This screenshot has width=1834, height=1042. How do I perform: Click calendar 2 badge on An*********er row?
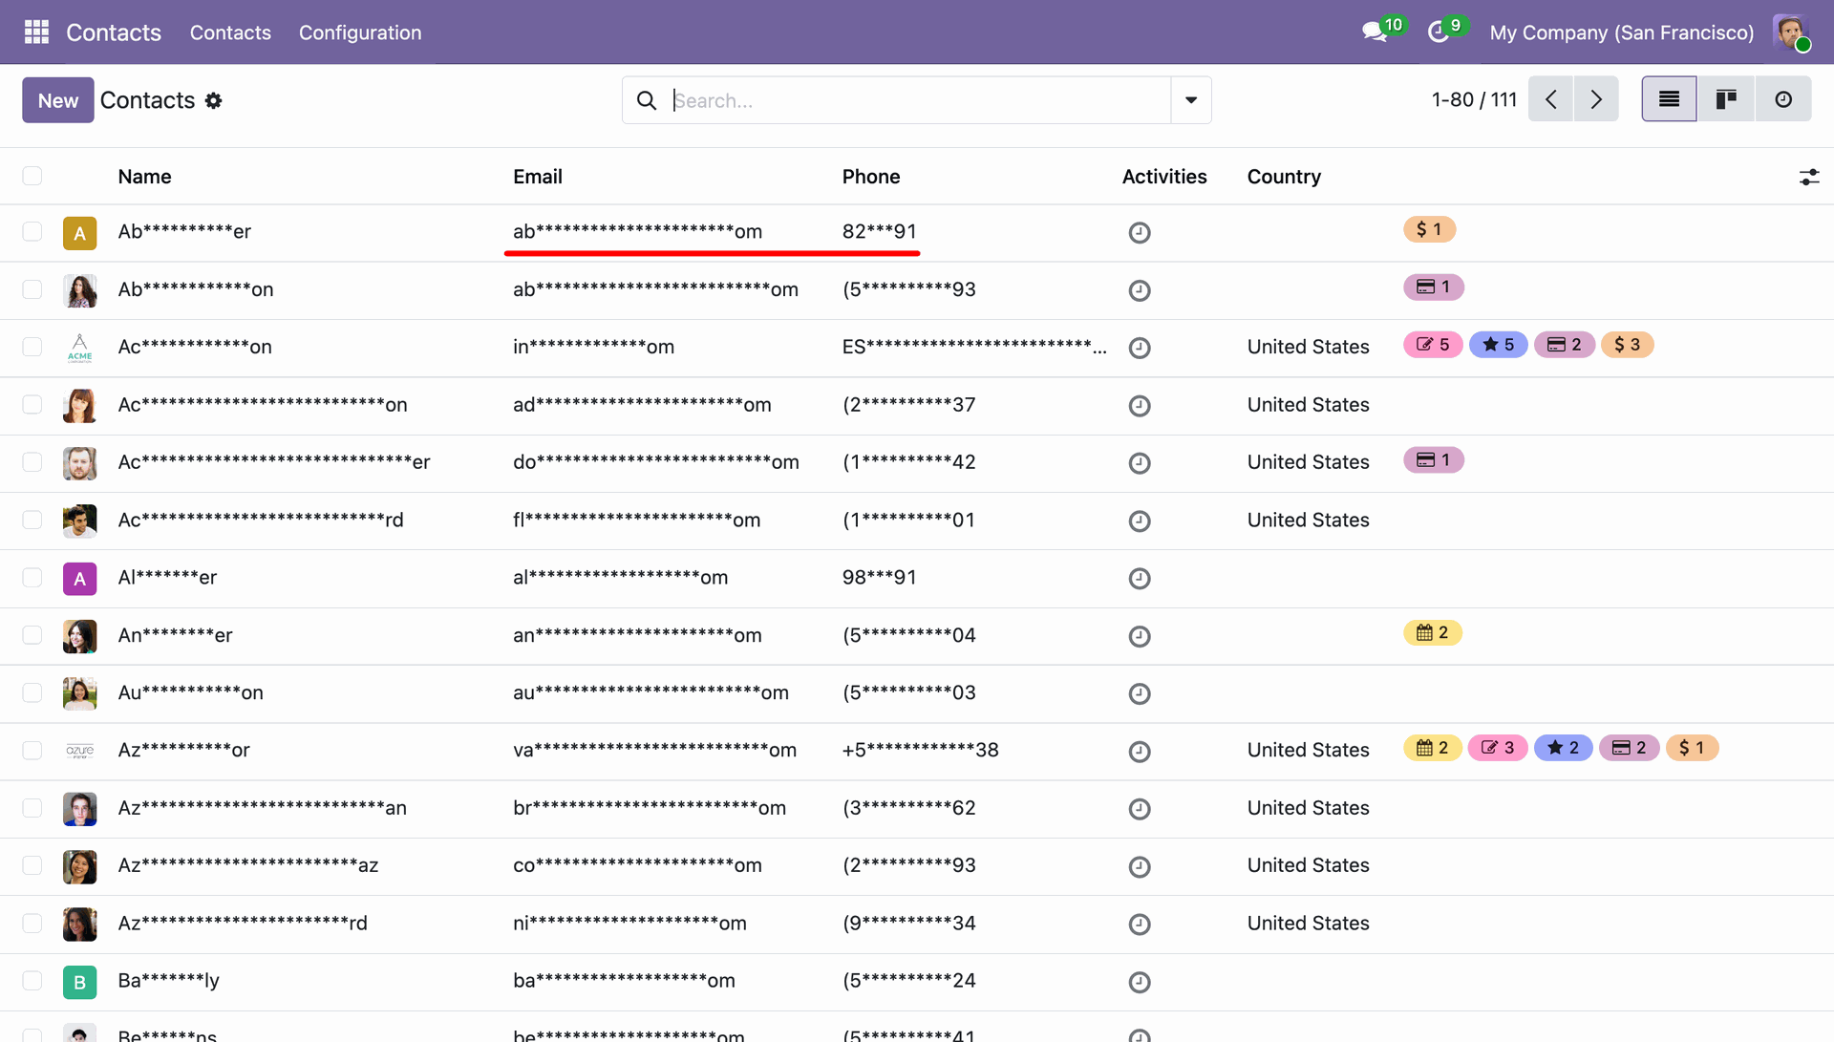1432,632
